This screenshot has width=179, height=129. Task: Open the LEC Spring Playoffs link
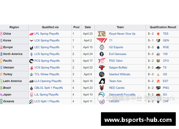coord(47,47)
